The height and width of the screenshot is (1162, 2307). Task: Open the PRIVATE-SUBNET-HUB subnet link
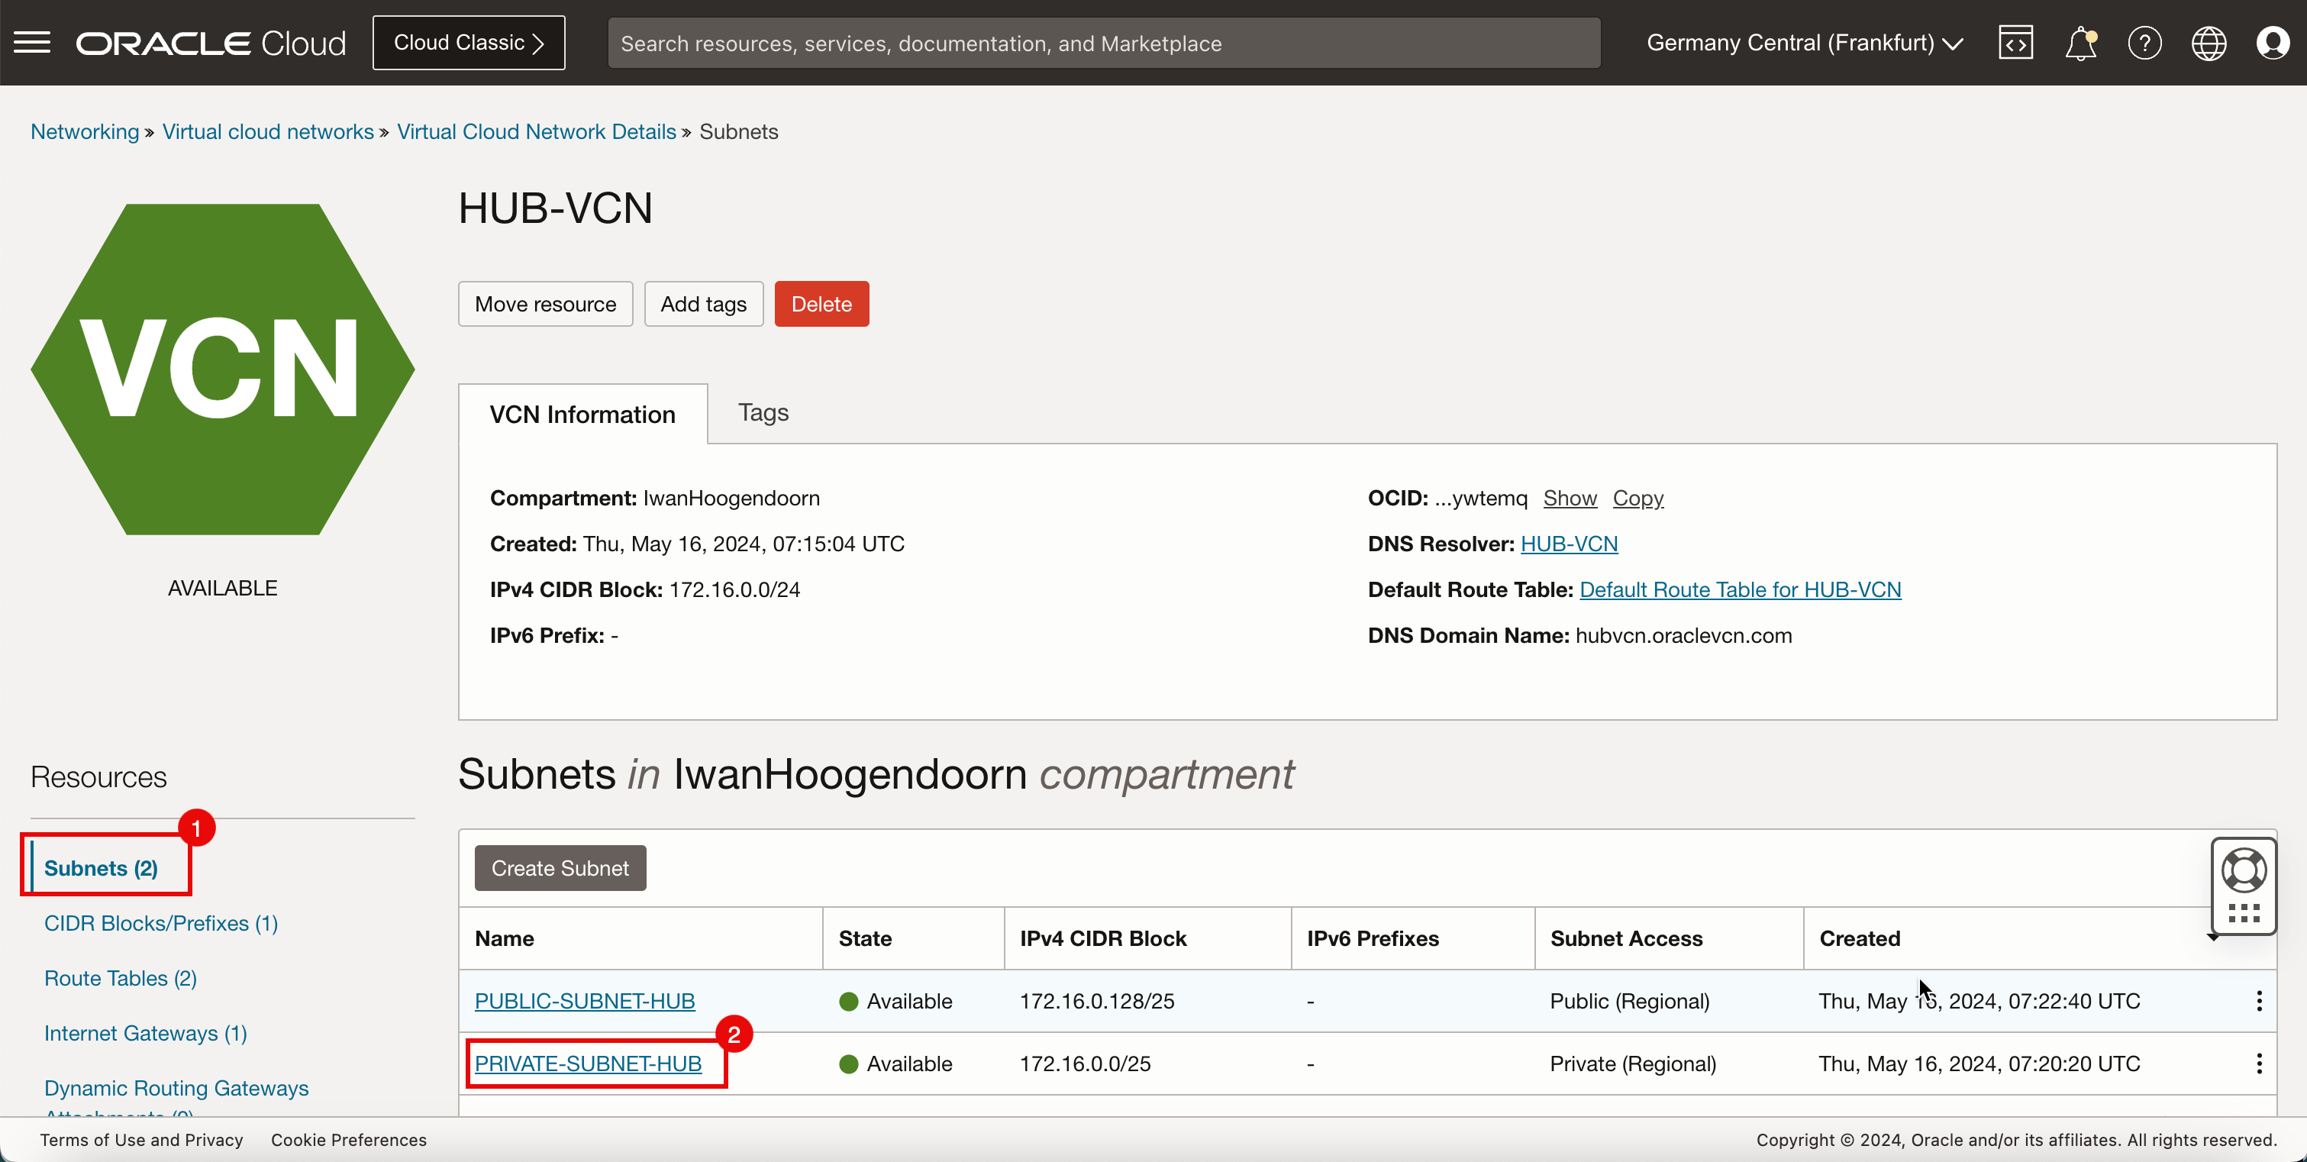pyautogui.click(x=588, y=1064)
